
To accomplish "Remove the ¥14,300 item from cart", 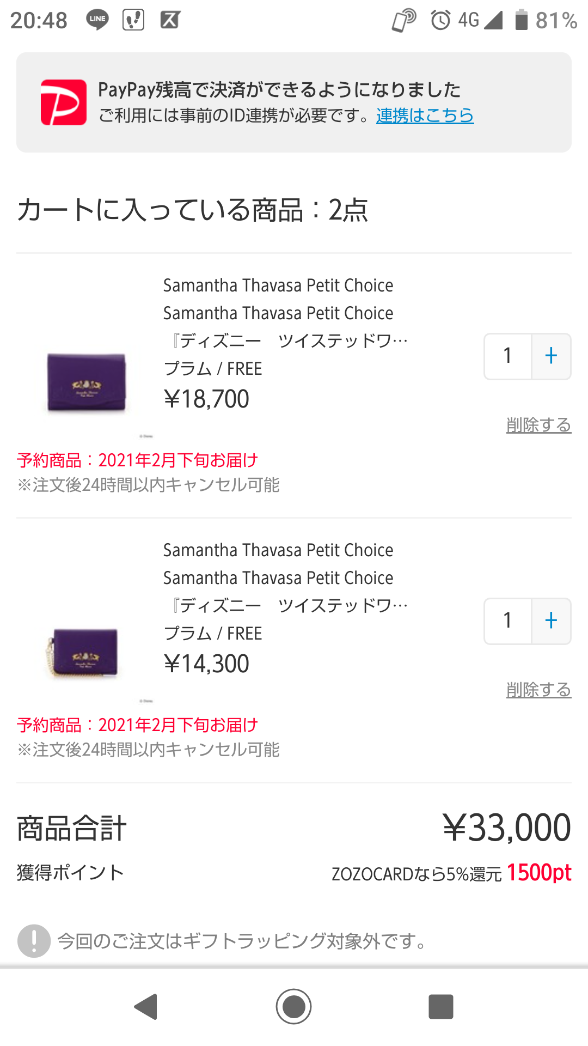I will tap(538, 690).
